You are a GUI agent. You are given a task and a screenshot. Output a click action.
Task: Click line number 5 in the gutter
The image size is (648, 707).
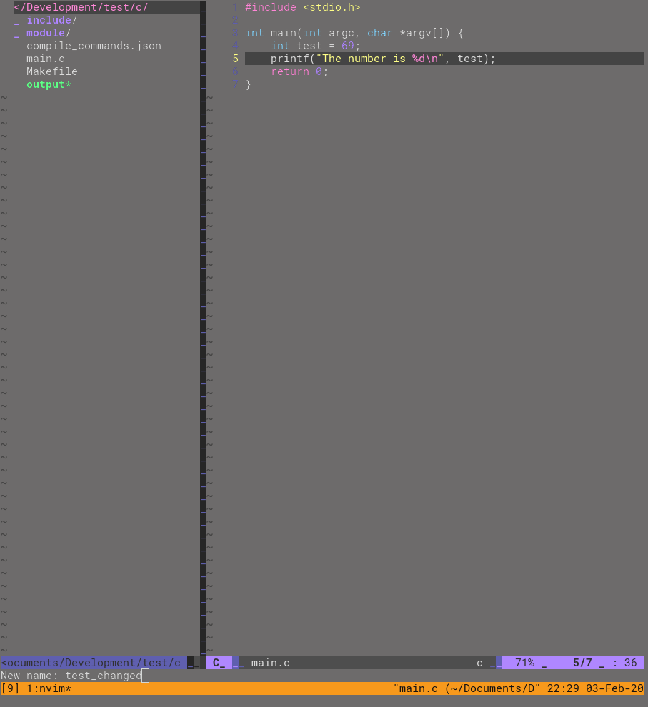click(235, 59)
